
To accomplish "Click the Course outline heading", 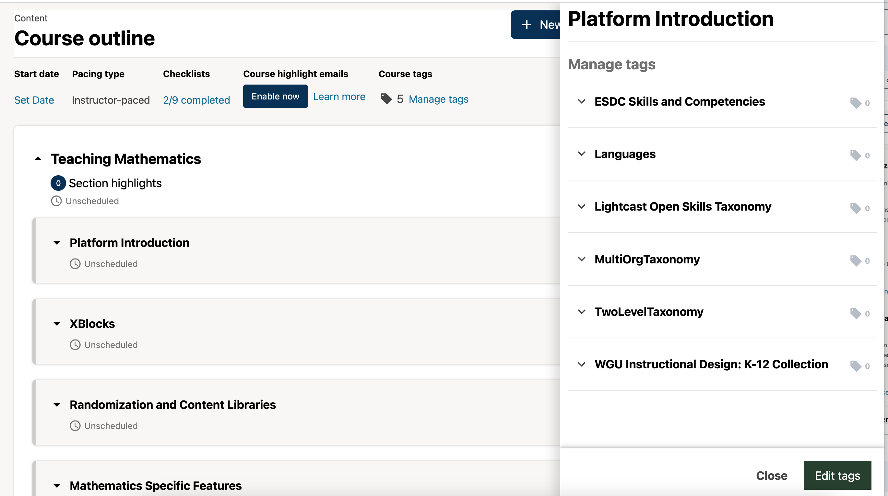I will click(85, 38).
